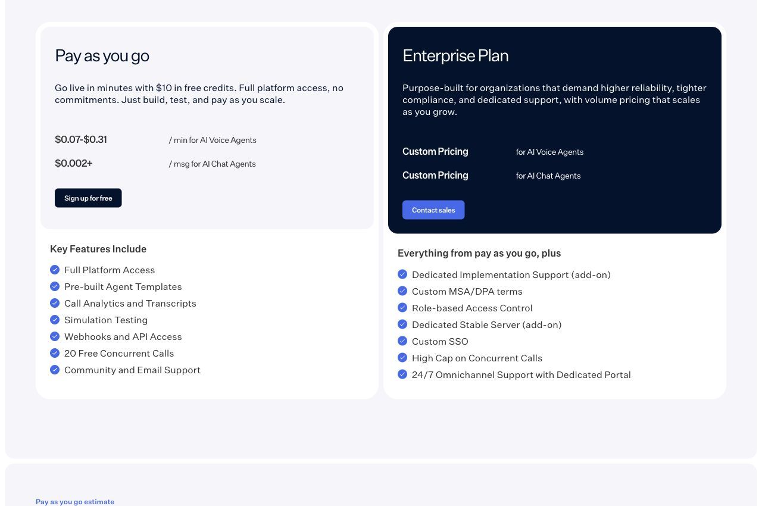The width and height of the screenshot is (762, 506).
Task: Click checkmark icon beside High Cap on Concurrent Calls
Action: click(x=402, y=358)
